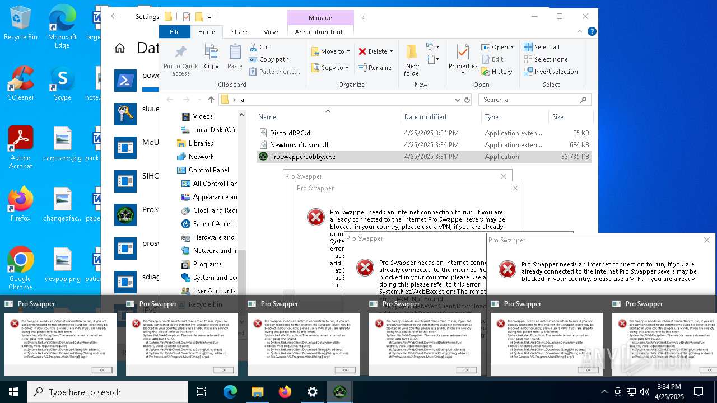
Task: Click Pin to Quick access icon
Action: pos(180,60)
